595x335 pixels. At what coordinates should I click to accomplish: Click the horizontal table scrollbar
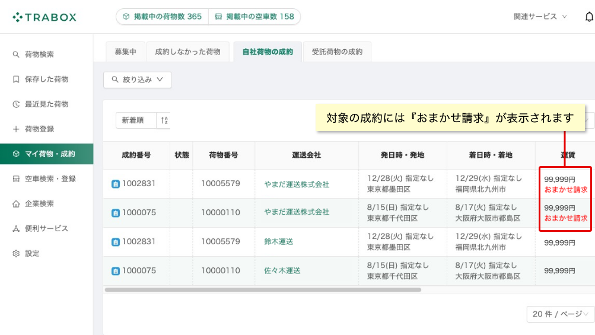click(x=263, y=290)
